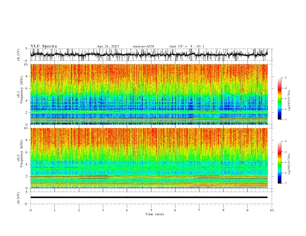Select the date text "Apr. 24, 2023"
The height and width of the screenshot is (236, 306).
point(108,46)
